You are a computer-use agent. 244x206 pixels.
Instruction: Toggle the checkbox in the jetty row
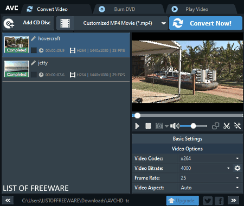pyautogui.click(x=34, y=75)
